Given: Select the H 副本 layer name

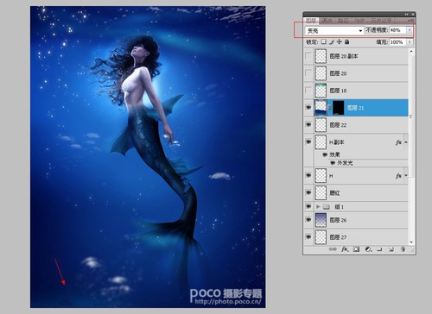Looking at the screenshot, I should point(337,142).
